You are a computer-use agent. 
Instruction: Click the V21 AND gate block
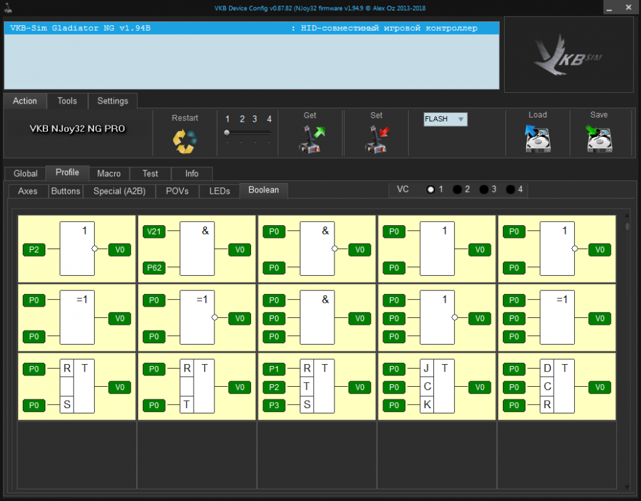[x=197, y=249]
